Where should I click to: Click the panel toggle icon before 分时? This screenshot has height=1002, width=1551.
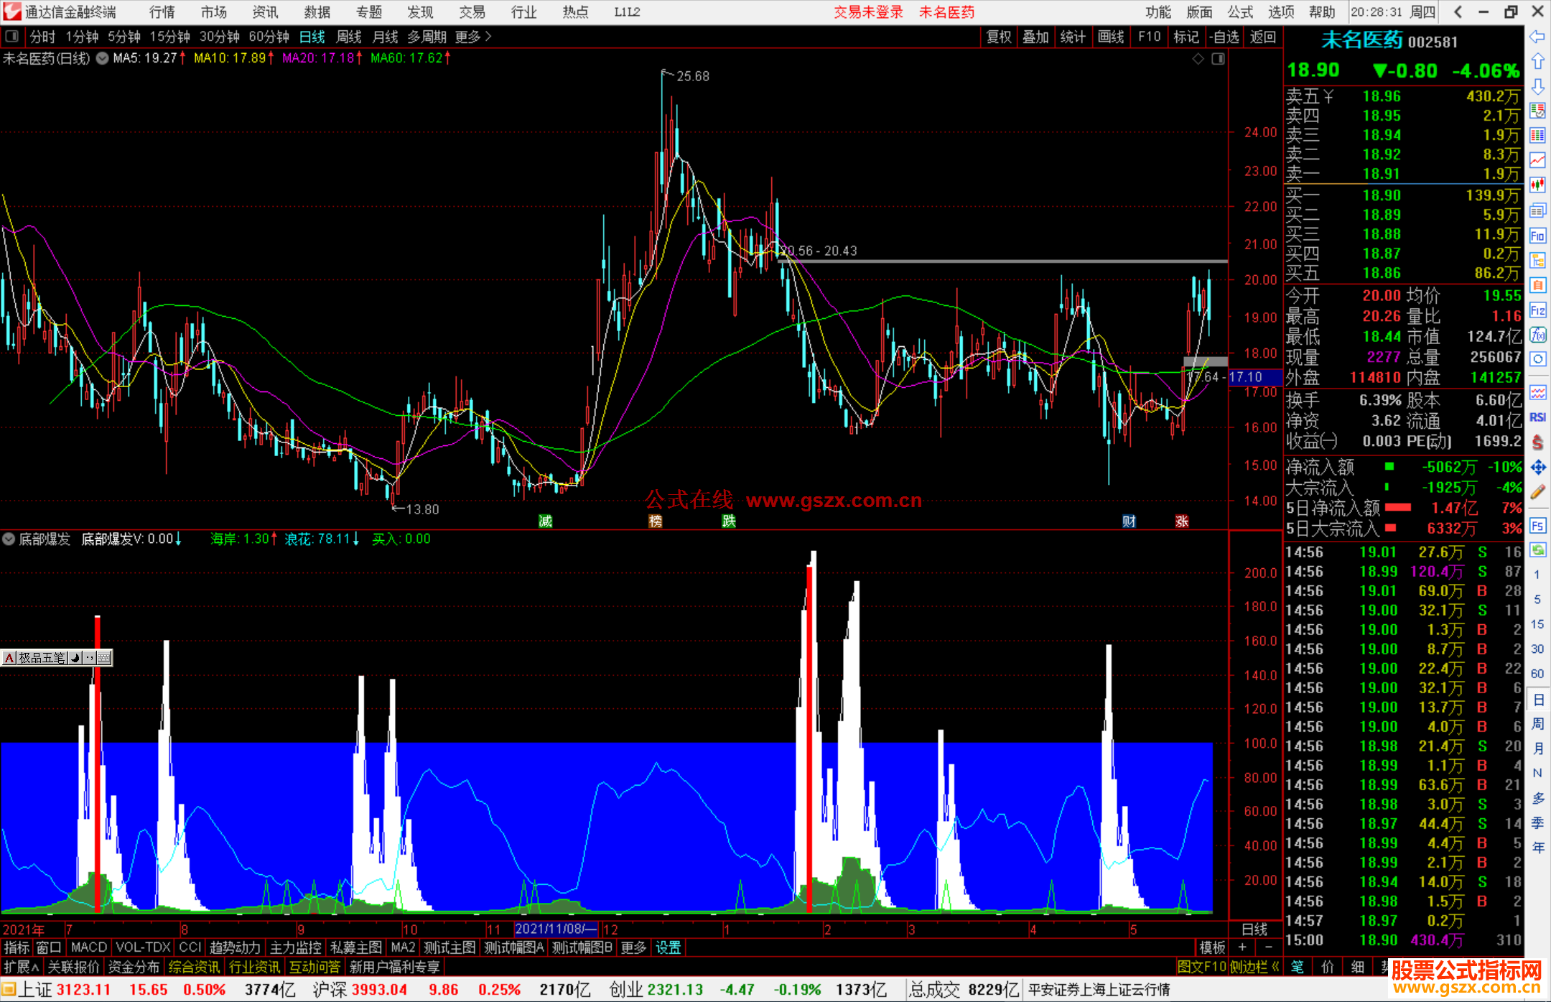pos(11,36)
